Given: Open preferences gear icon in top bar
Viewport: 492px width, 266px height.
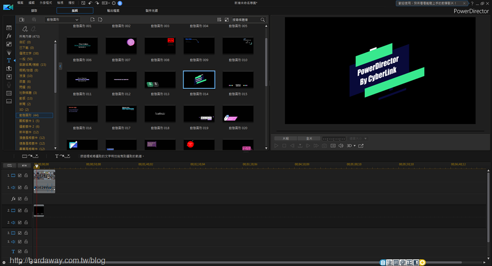Looking at the screenshot, I should pos(113,3).
